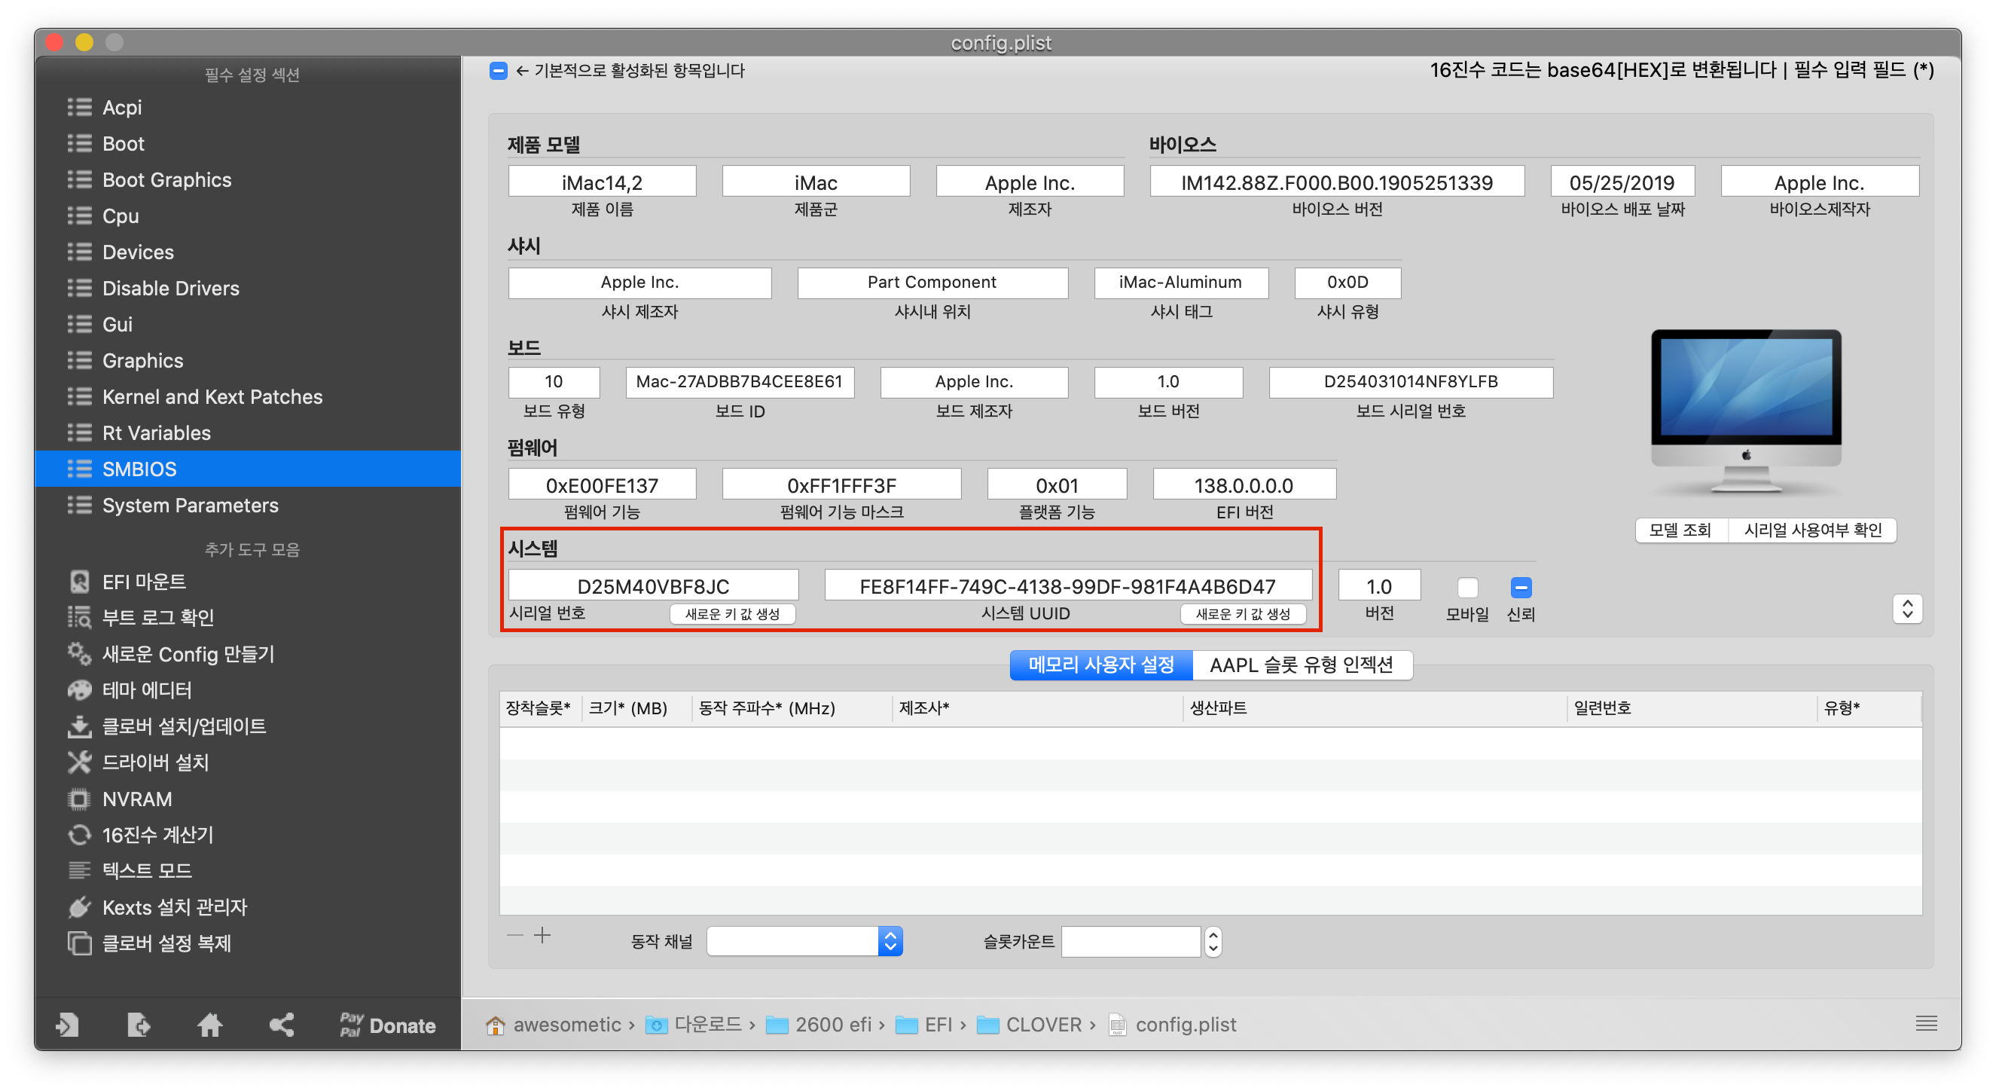Viewport: 1996px width, 1091px height.
Task: Click the home icon in bottom toolbar
Action: pos(209,1025)
